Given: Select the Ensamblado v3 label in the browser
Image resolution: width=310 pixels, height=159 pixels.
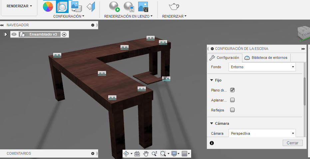Looking at the screenshot, I should 43,34.
